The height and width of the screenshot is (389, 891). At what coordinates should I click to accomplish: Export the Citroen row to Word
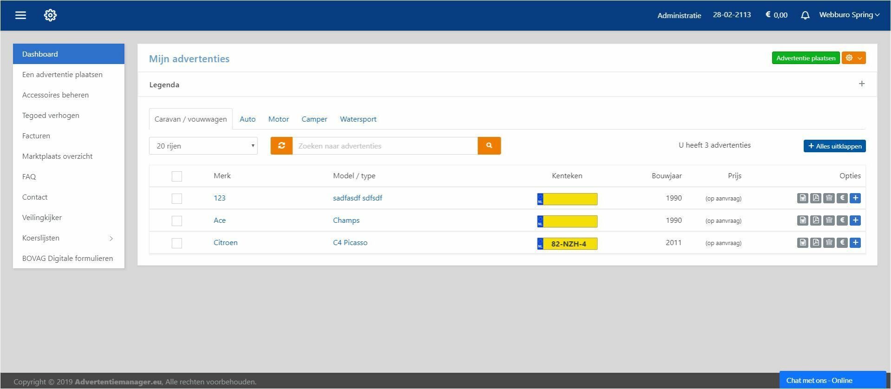pyautogui.click(x=802, y=243)
